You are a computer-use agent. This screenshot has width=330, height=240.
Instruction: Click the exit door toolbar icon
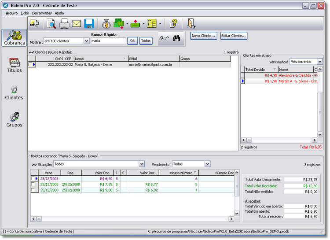pos(191,24)
